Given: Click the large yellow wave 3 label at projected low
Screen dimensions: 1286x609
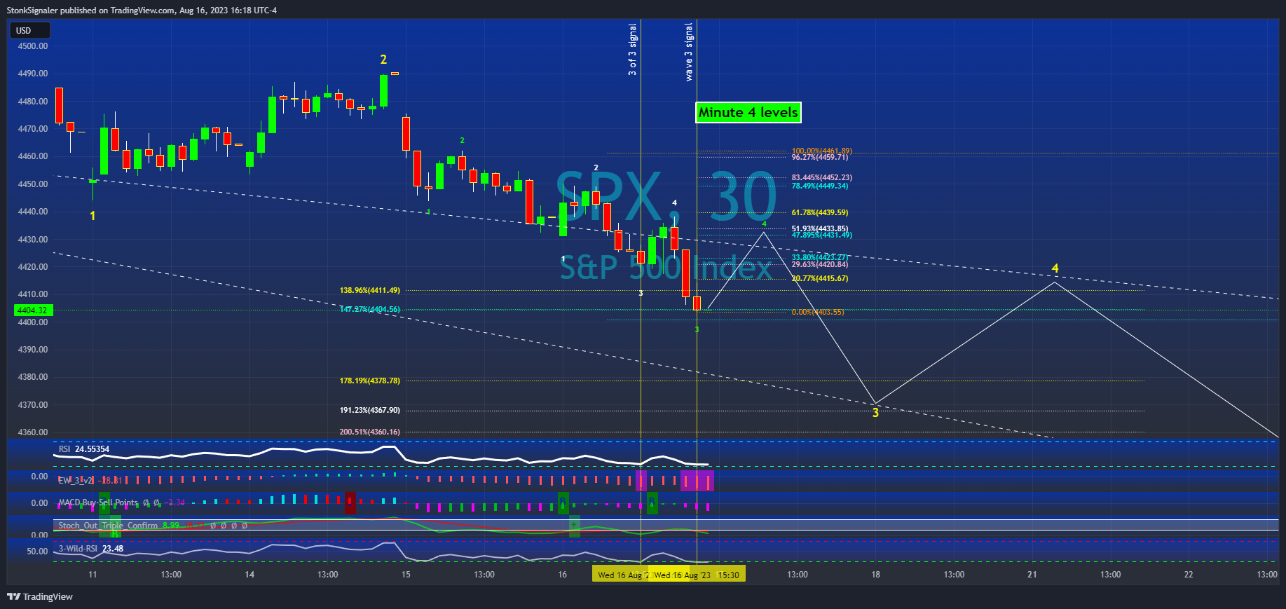Looking at the screenshot, I should coord(875,413).
